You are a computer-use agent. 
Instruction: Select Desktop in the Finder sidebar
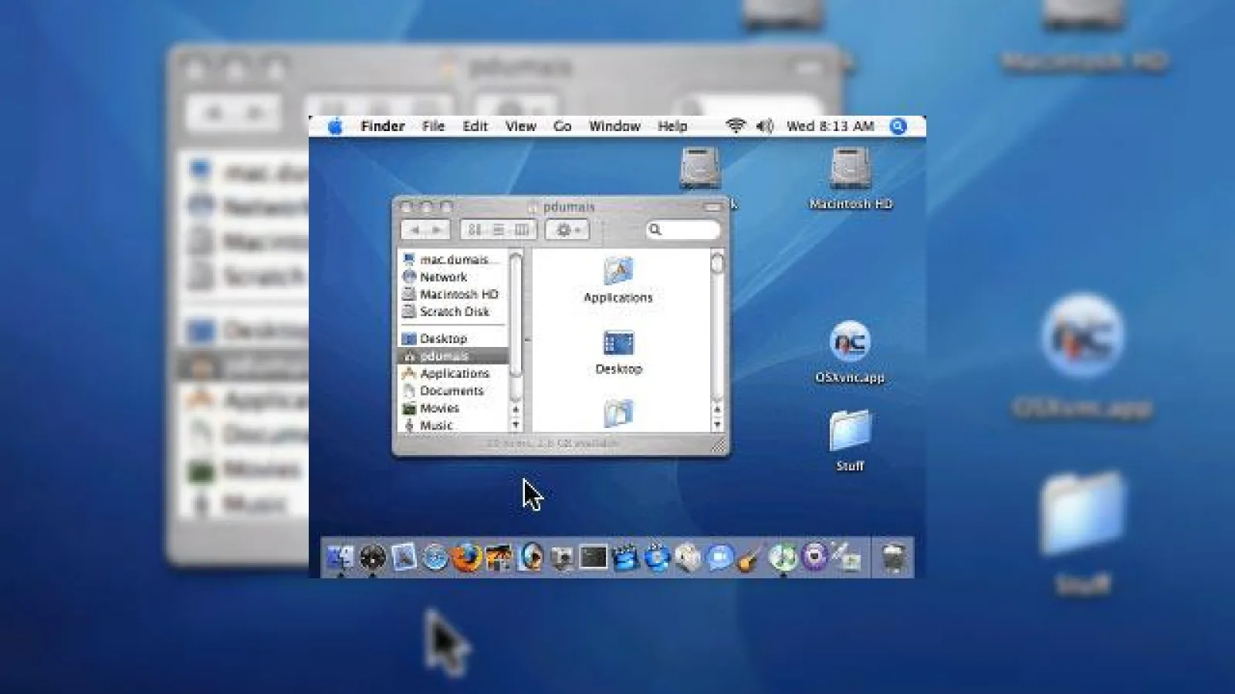pyautogui.click(x=453, y=339)
